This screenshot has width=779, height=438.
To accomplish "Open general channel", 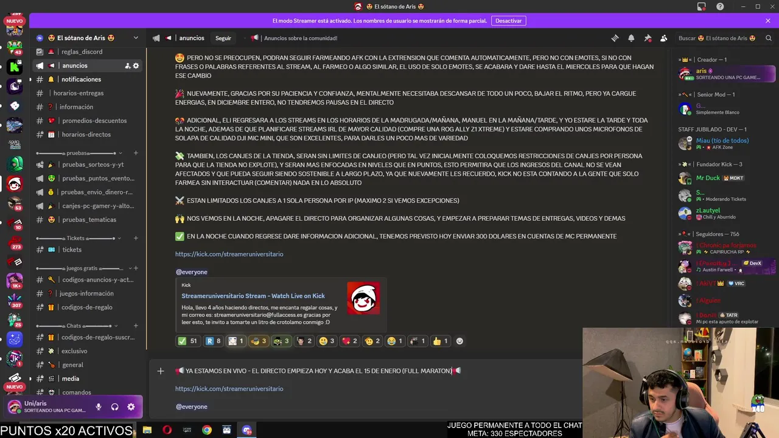I will point(87,364).
